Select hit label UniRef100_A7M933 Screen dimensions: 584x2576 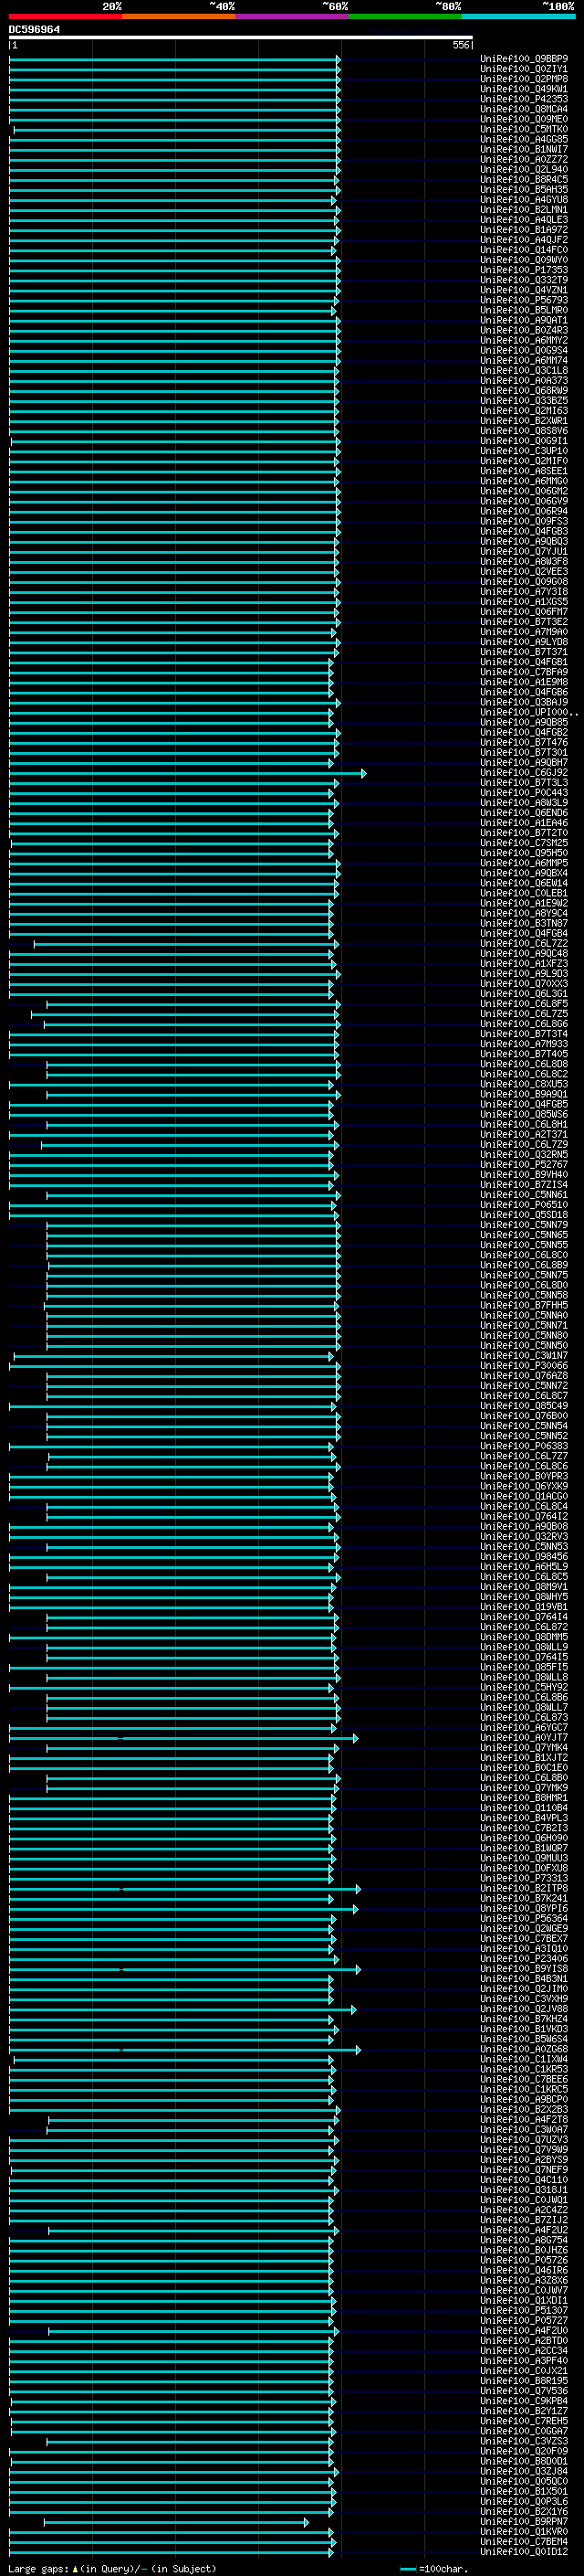(524, 1044)
